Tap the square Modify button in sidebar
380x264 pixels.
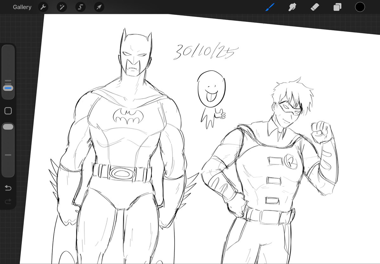click(x=8, y=111)
